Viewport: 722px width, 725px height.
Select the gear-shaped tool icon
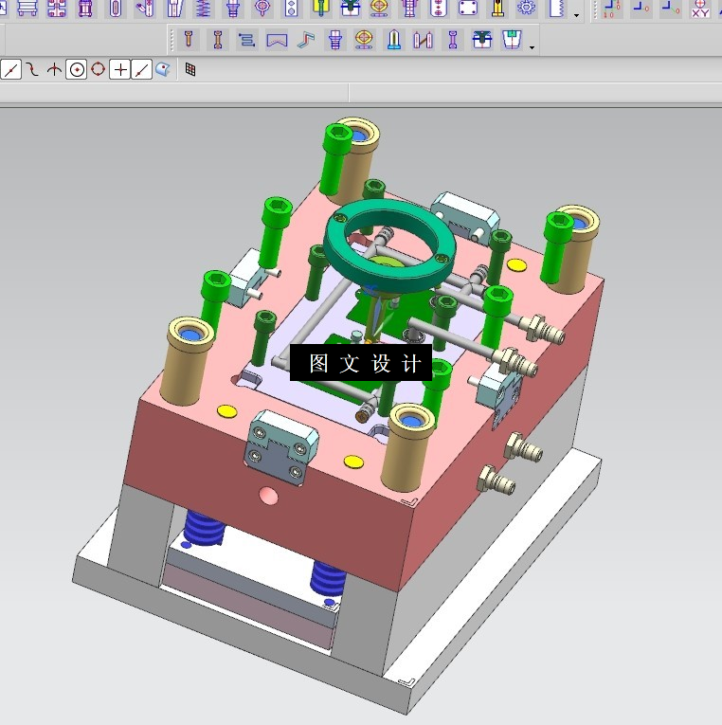click(526, 9)
